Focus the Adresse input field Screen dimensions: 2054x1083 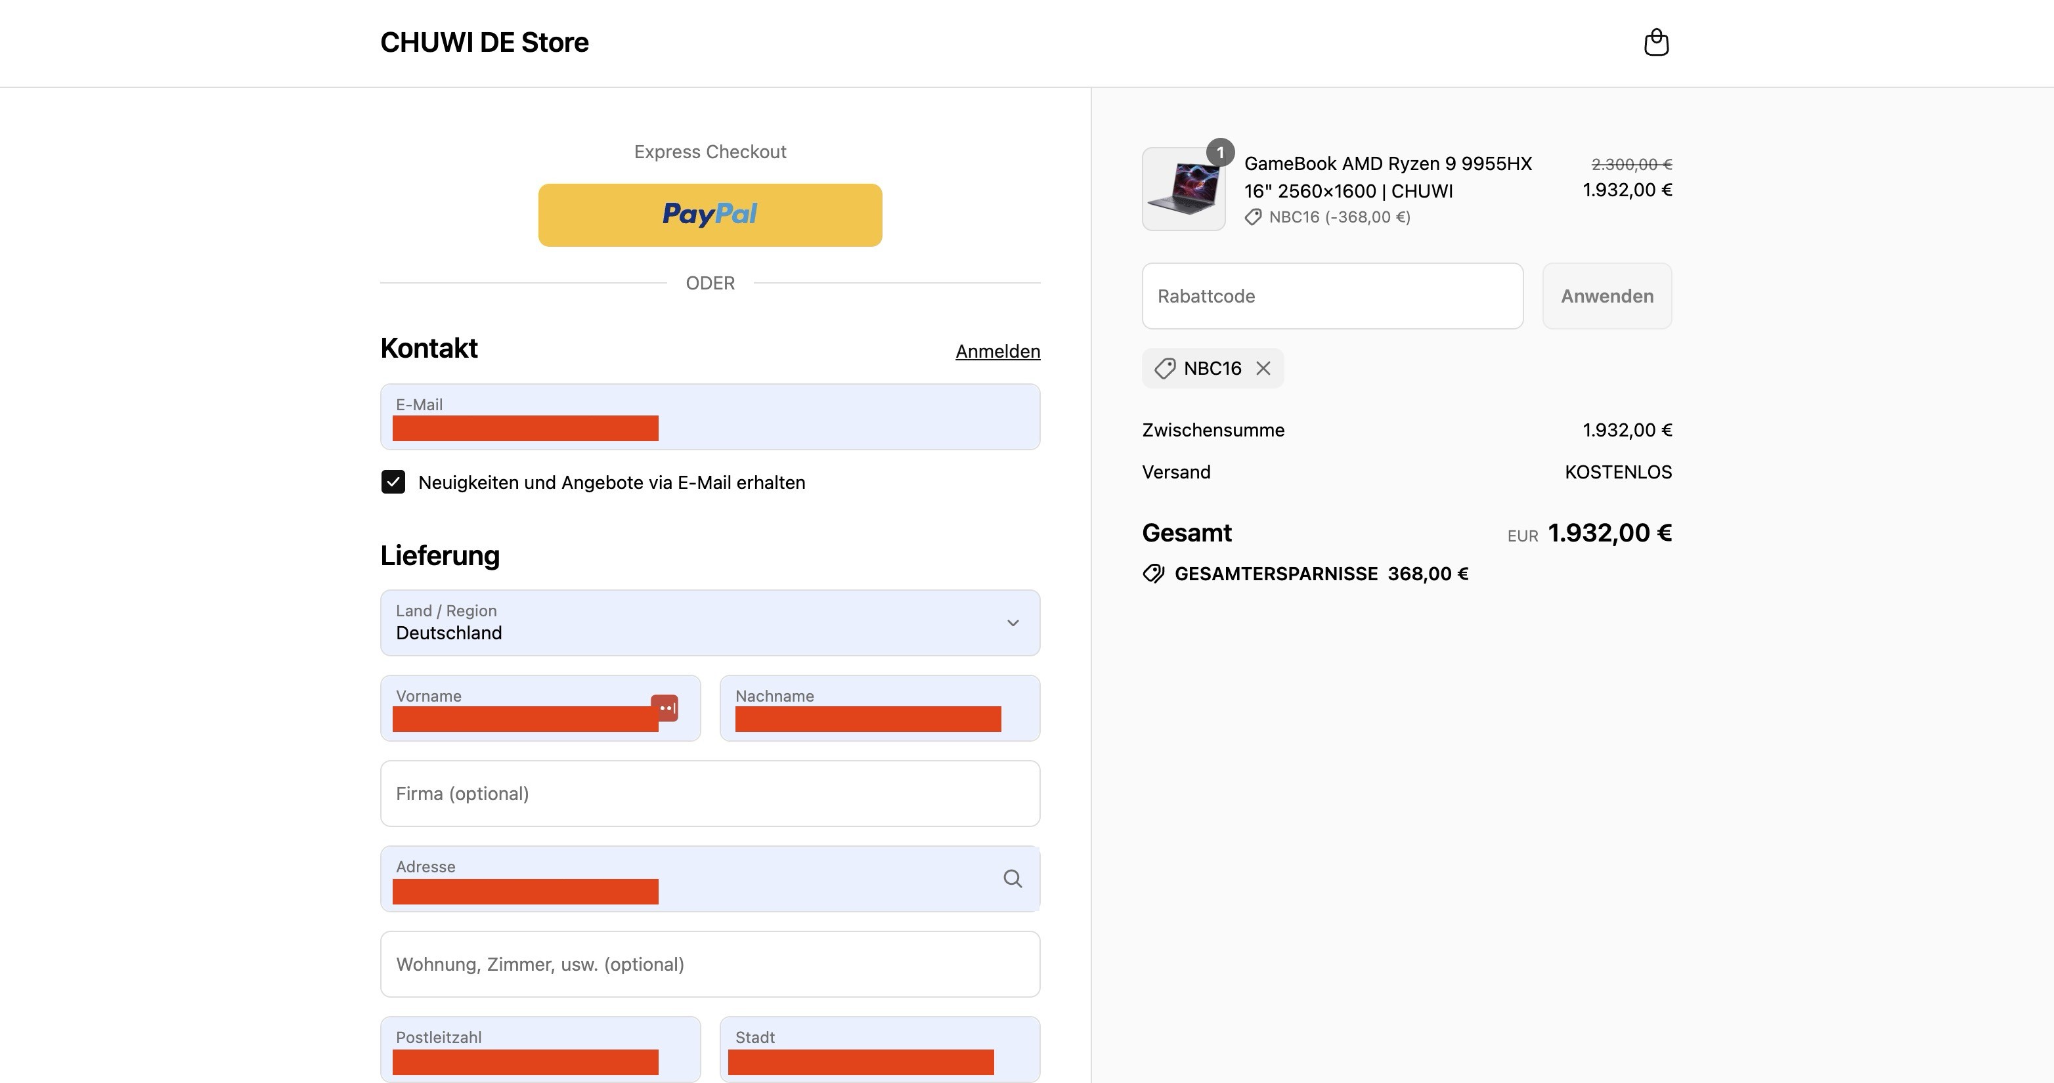click(710, 879)
